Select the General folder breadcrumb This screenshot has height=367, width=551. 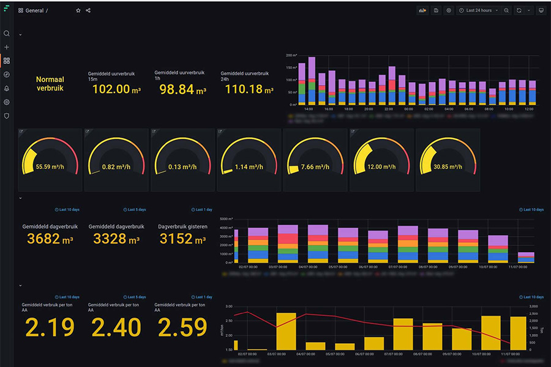[x=34, y=11]
